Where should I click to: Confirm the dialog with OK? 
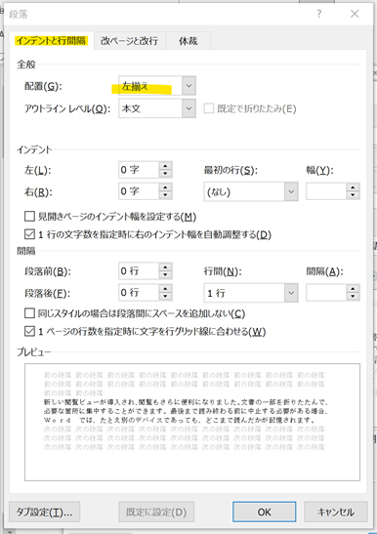point(264,512)
